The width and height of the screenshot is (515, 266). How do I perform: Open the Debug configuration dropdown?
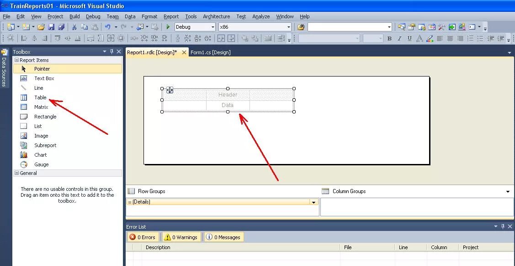(213, 27)
